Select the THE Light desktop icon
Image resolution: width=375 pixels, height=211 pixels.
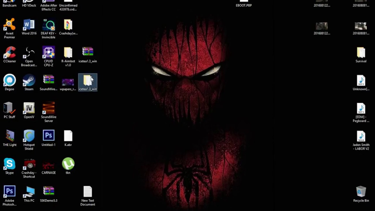(x=9, y=138)
